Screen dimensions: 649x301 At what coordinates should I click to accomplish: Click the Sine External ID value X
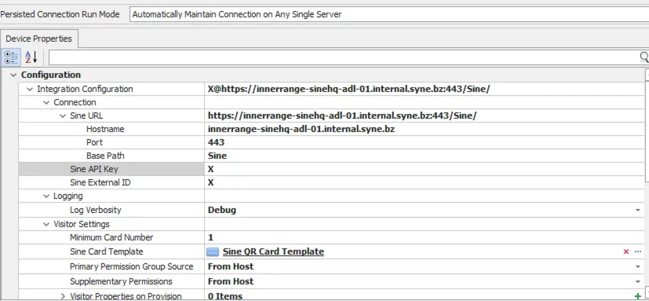coord(210,182)
